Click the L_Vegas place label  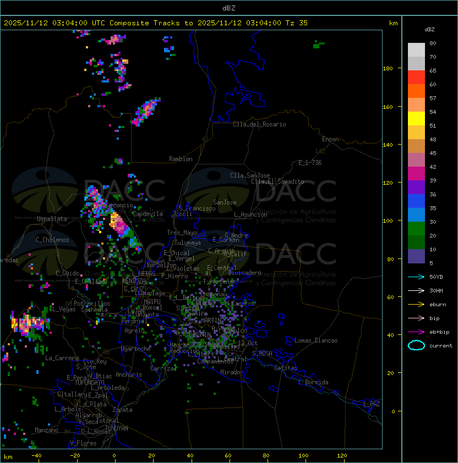64,309
